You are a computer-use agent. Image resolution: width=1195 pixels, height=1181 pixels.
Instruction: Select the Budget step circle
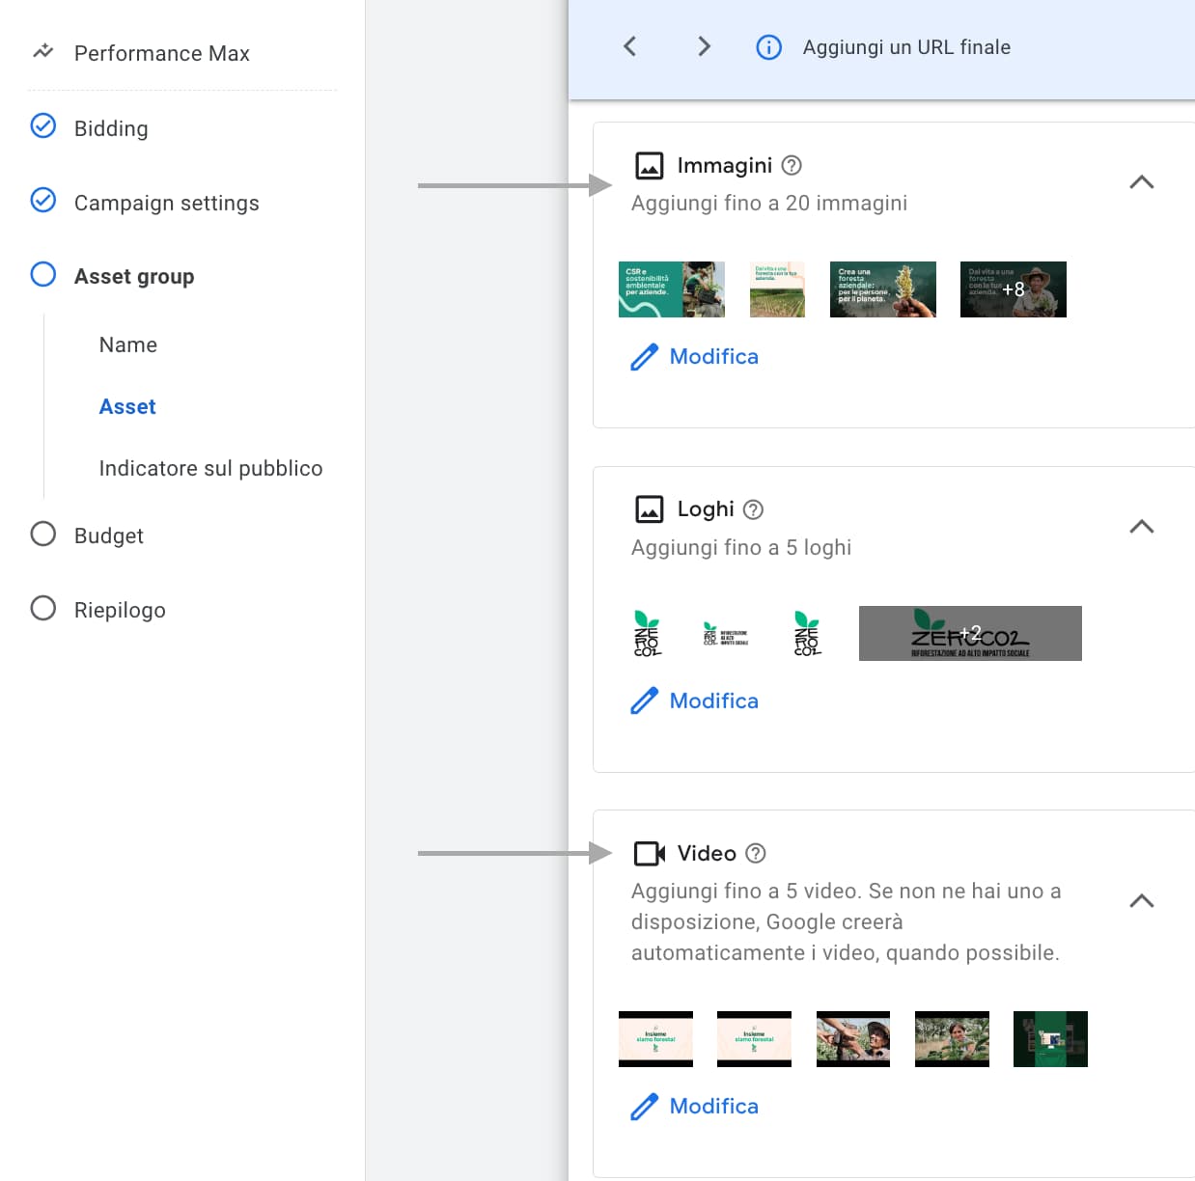pos(43,535)
